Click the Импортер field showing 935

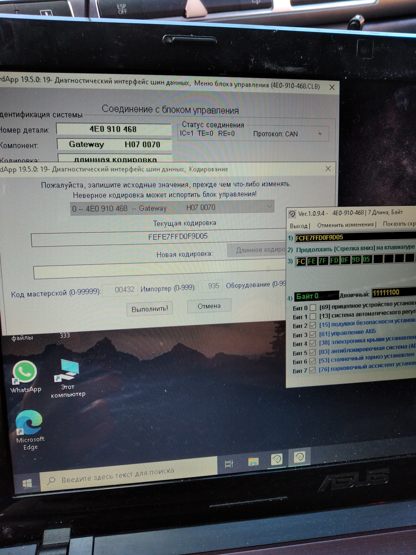[x=211, y=286]
